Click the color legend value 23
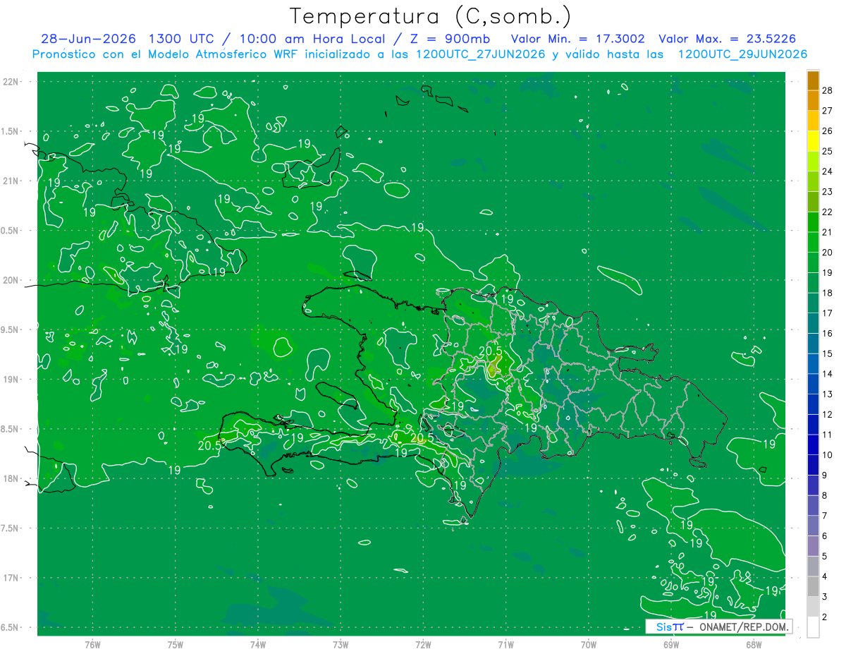Screen dimensions: 846x654 click(827, 192)
